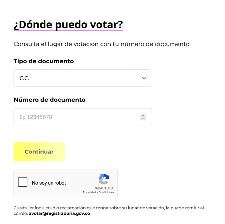
Task: Check the "No soy un robot" checkbox
Action: [23, 182]
